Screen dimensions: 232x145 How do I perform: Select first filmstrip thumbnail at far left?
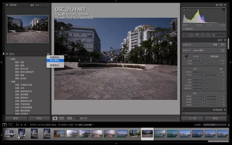[x=9, y=133]
